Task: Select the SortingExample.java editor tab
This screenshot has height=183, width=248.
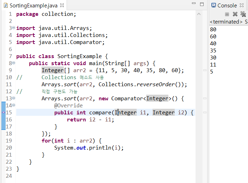Action: click(x=33, y=6)
